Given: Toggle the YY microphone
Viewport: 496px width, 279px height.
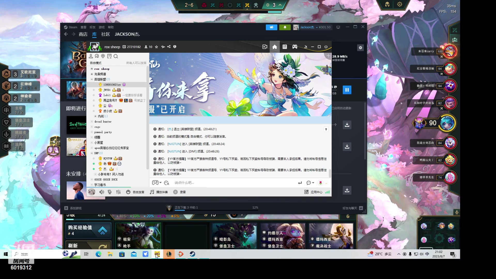Looking at the screenshot, I should click(110, 192).
